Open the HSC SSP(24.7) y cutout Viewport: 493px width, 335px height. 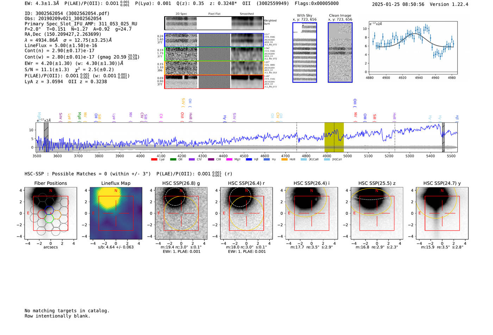(442, 213)
